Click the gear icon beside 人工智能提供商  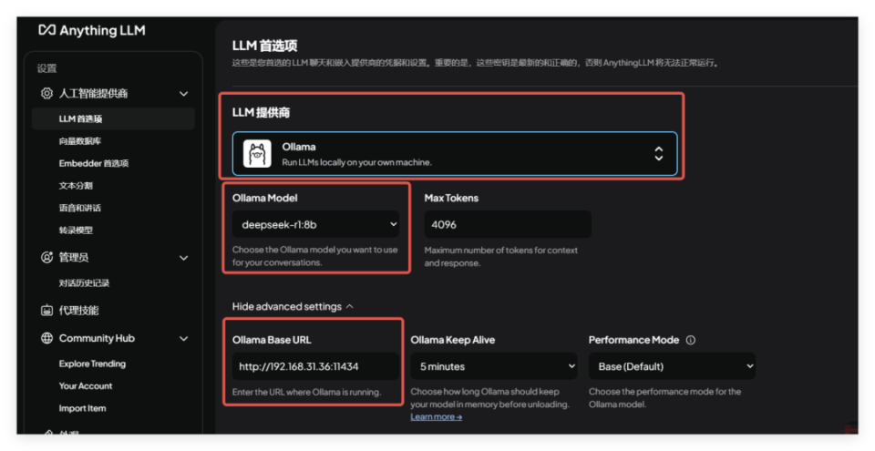[46, 93]
